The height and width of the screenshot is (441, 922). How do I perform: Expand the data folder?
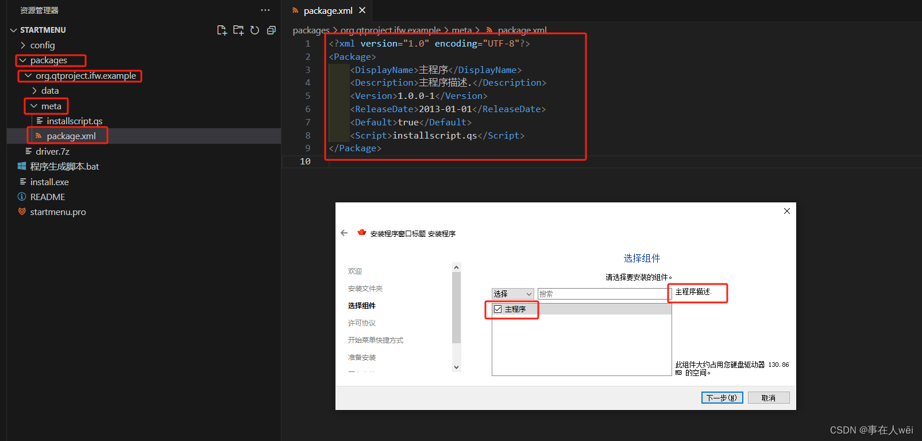tap(50, 90)
